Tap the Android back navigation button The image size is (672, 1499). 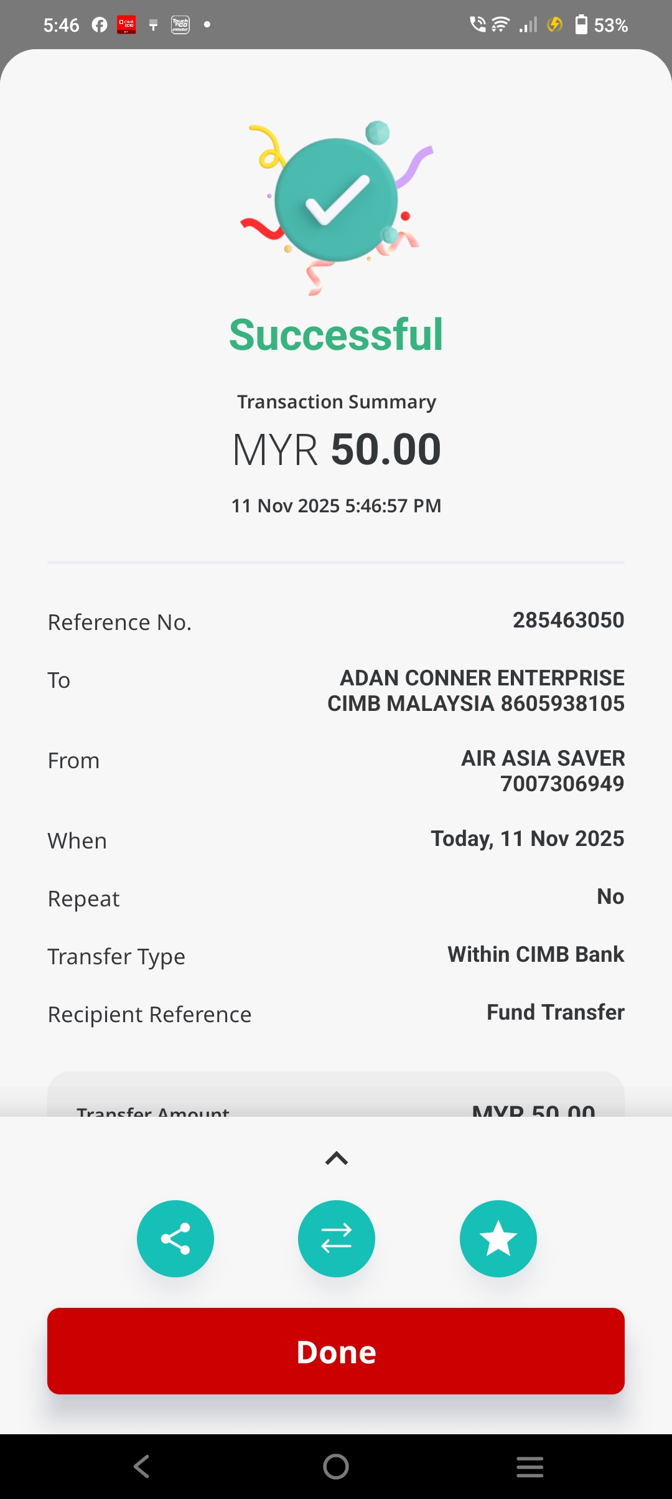point(142,1466)
